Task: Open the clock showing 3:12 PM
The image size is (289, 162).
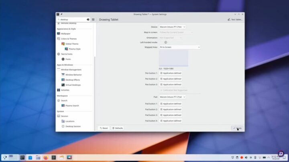Action: click(x=276, y=158)
